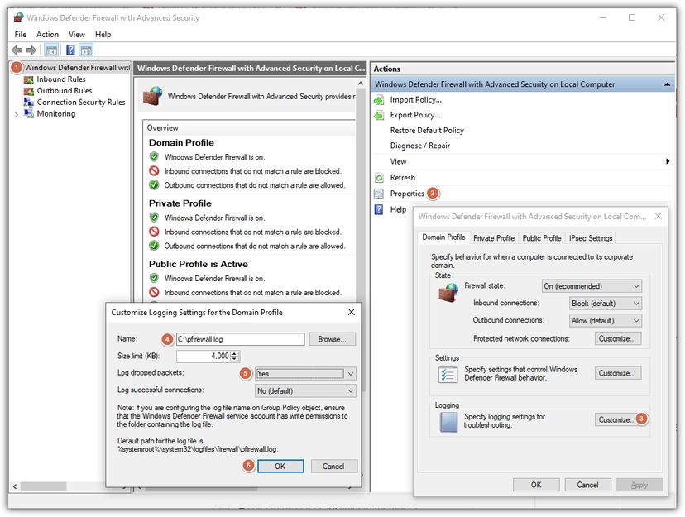Click Cancel in the logging settings dialog

333,467
